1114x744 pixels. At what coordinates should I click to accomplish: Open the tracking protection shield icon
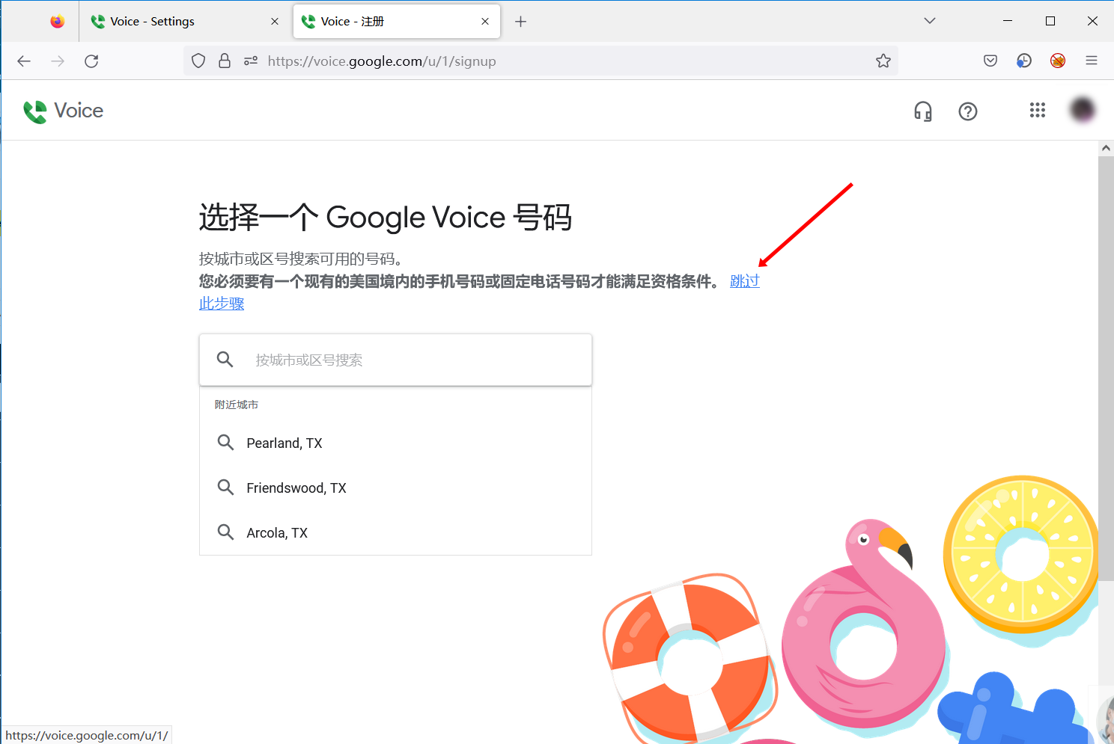pos(198,61)
